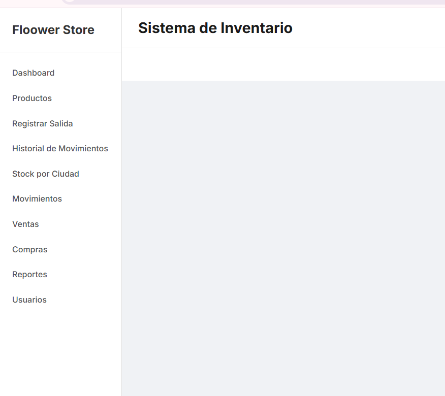The image size is (445, 396).
Task: Open the Dashboard page in sidebar
Action: click(x=34, y=73)
